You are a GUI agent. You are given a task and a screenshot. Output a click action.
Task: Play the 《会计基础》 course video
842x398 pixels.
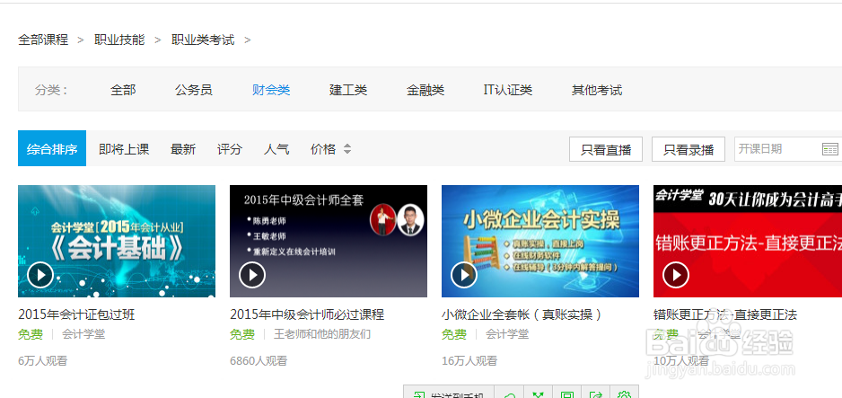[x=40, y=275]
